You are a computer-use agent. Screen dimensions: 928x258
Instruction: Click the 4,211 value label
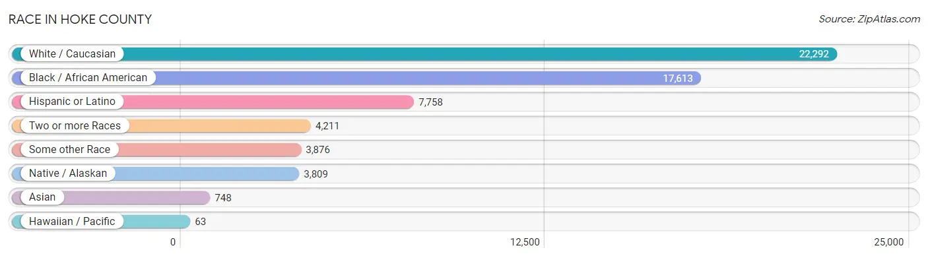327,125
